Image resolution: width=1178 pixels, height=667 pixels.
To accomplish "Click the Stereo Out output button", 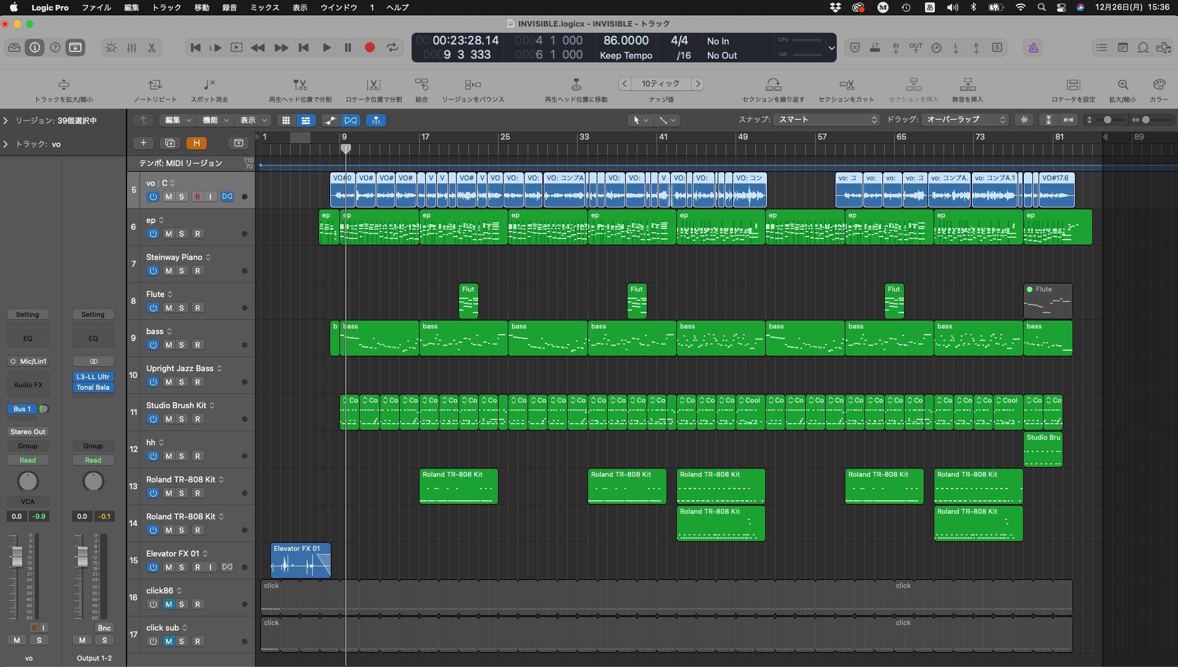I will pyautogui.click(x=28, y=432).
